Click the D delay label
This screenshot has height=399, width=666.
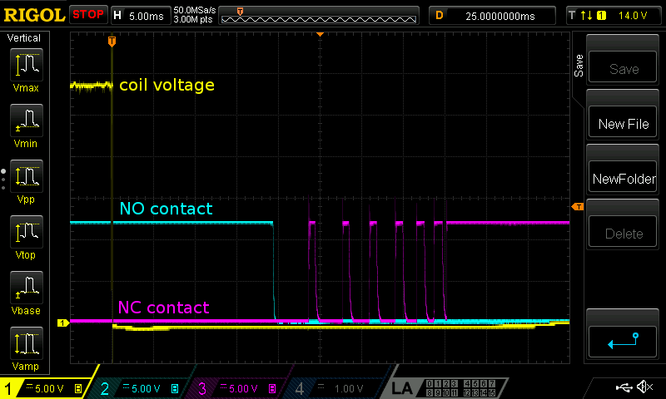click(x=440, y=16)
